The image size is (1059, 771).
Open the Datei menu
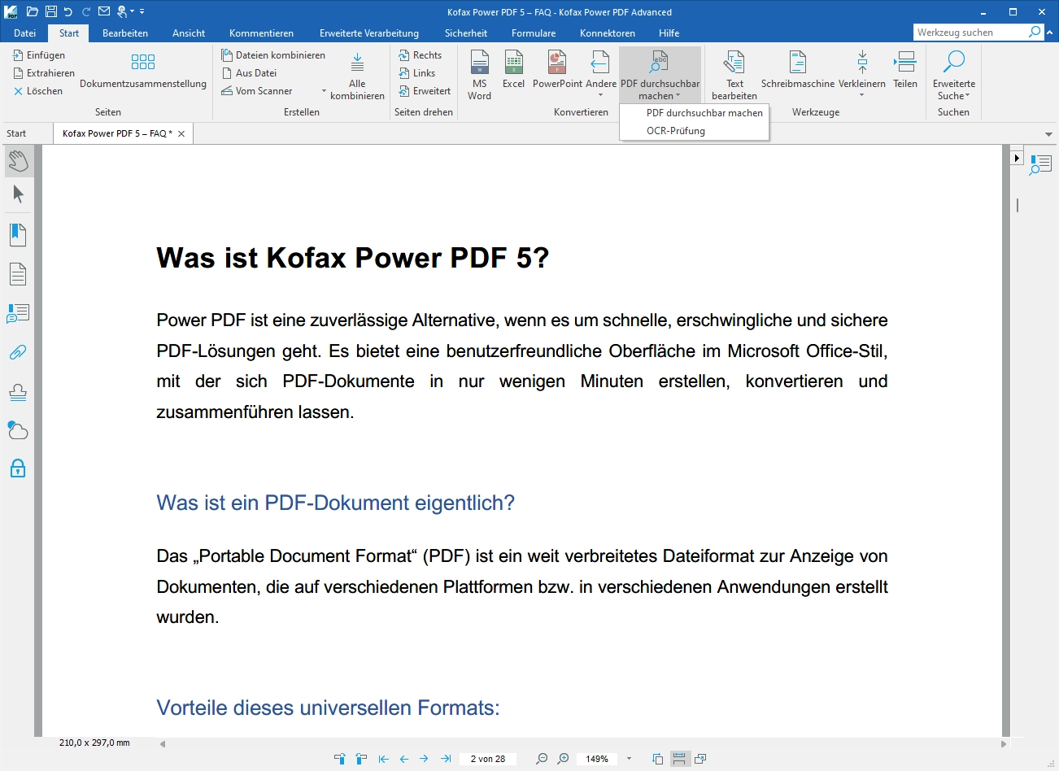(24, 33)
